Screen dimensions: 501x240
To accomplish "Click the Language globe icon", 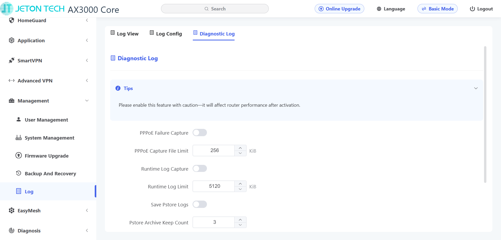I will (379, 9).
